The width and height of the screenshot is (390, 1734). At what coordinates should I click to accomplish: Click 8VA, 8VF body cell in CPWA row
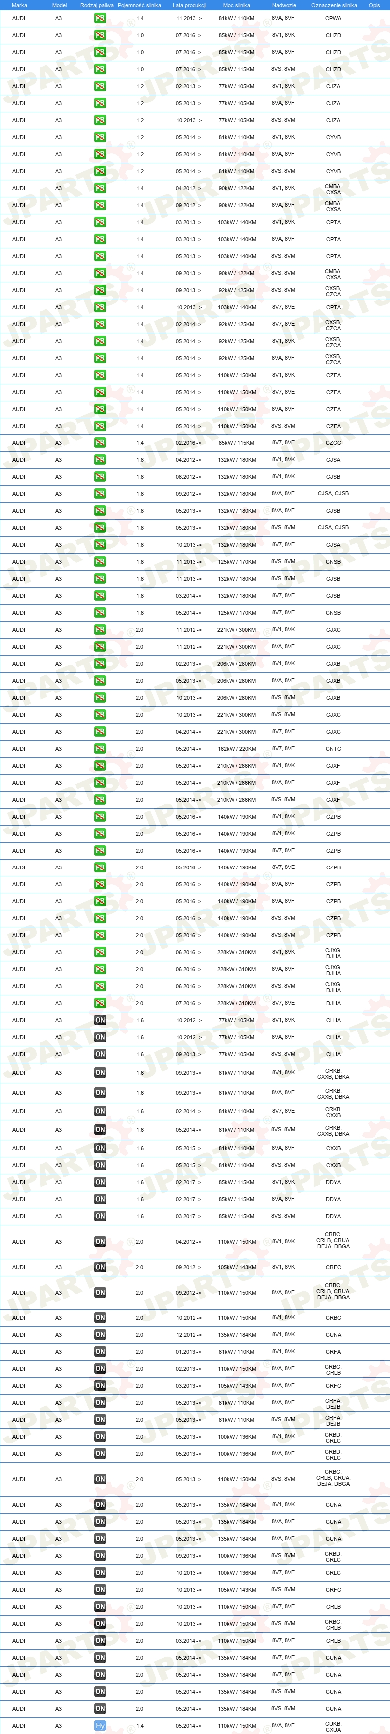point(283,18)
